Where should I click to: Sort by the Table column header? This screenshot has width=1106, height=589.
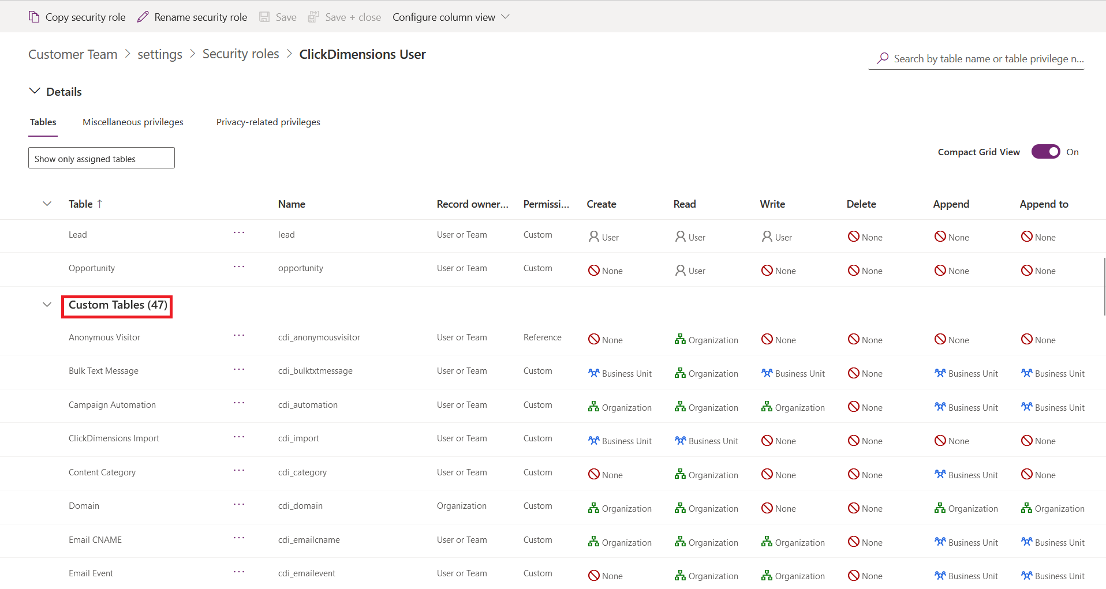point(85,204)
